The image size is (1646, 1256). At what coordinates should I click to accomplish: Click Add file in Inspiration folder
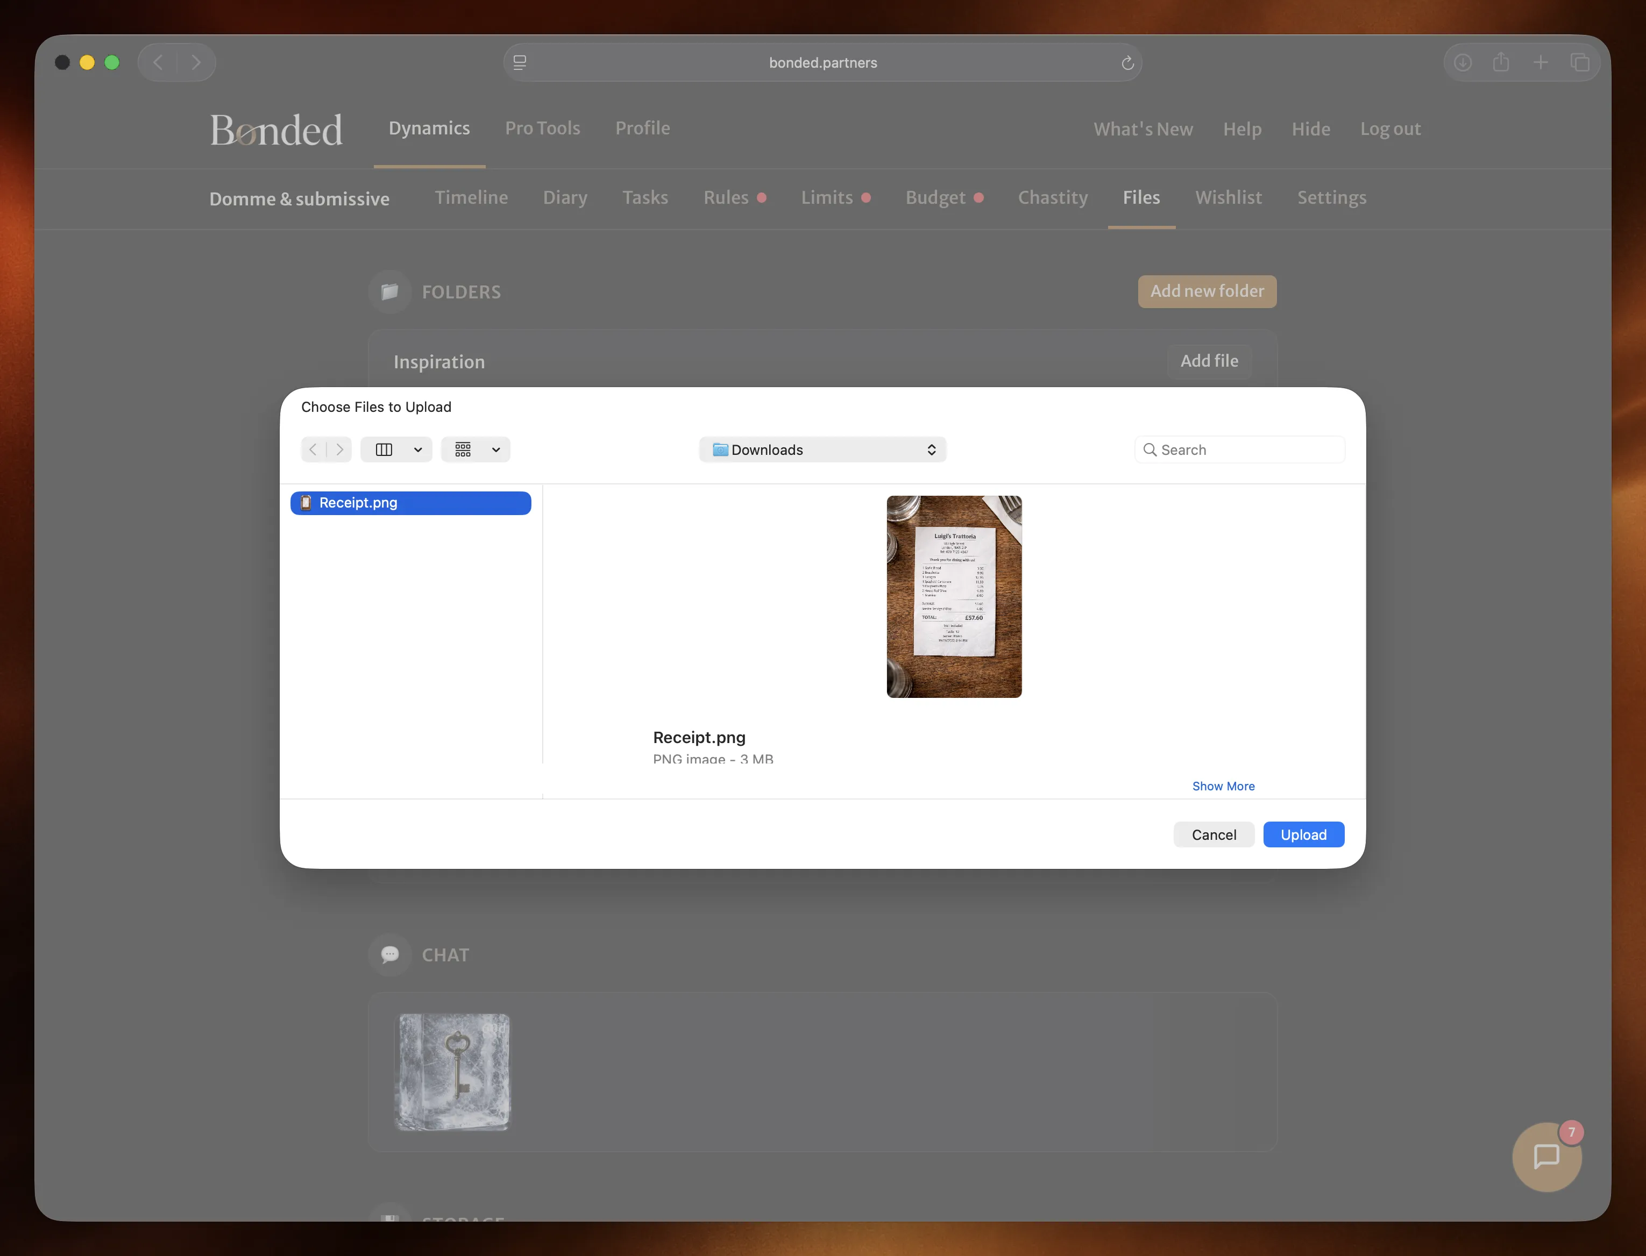click(1209, 361)
